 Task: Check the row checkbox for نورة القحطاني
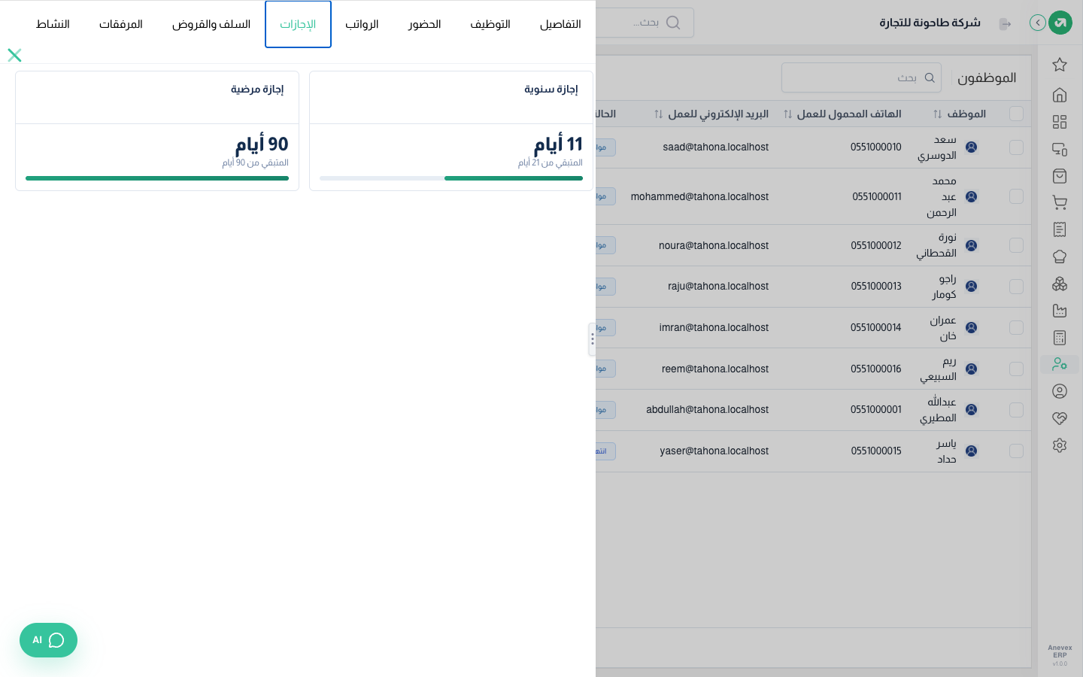coord(1016,245)
